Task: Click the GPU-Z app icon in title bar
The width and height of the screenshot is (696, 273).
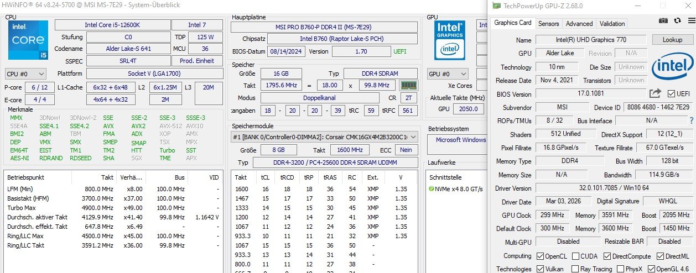Action: point(496,6)
